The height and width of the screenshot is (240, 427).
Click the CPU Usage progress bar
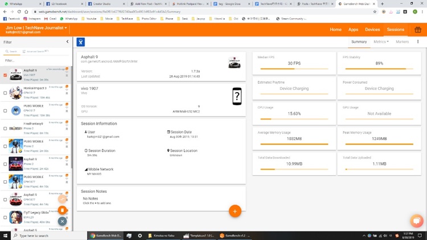tap(294, 119)
